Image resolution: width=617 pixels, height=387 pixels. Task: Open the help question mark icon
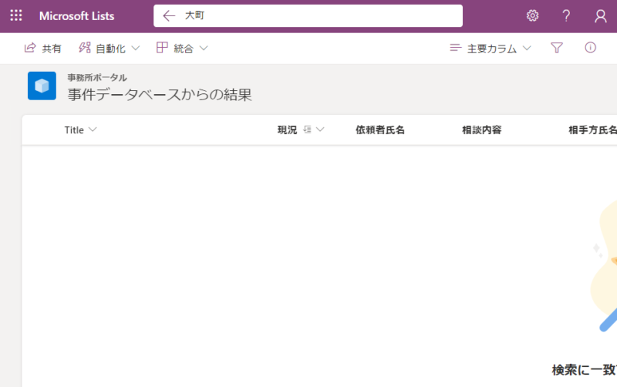coord(566,15)
